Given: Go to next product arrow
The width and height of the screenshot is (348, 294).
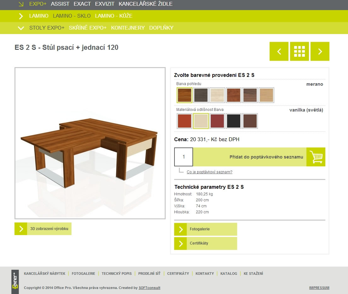Looking at the screenshot, I should click(320, 51).
